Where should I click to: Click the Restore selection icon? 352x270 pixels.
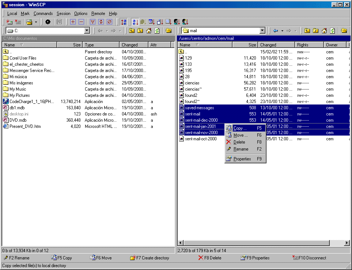click(101, 22)
